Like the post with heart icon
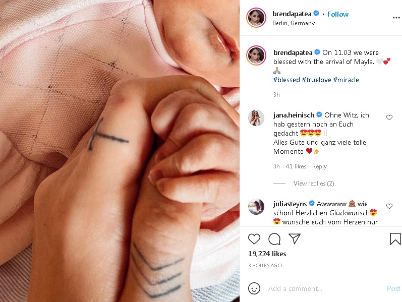Viewport: 402px width, 302px height. pos(254,238)
